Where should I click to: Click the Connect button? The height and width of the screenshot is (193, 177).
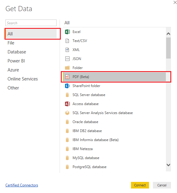(x=140, y=185)
